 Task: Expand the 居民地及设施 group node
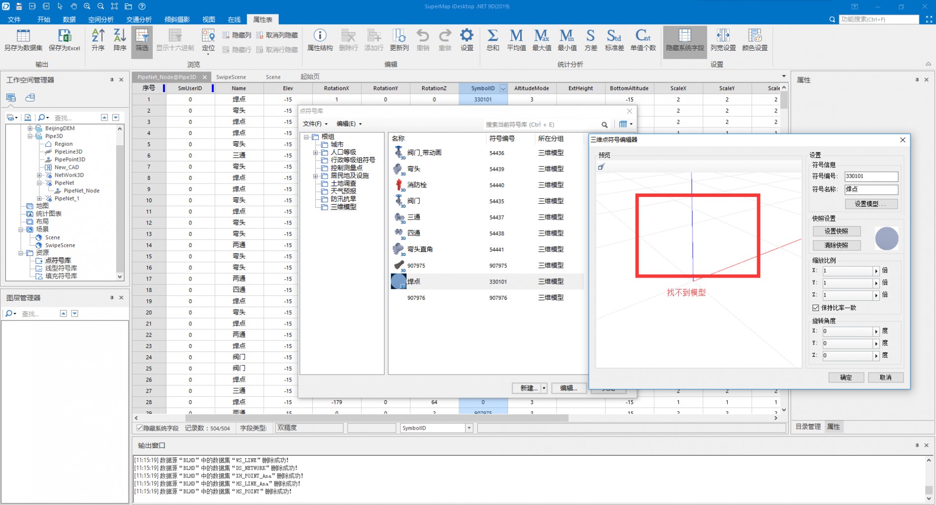[316, 176]
